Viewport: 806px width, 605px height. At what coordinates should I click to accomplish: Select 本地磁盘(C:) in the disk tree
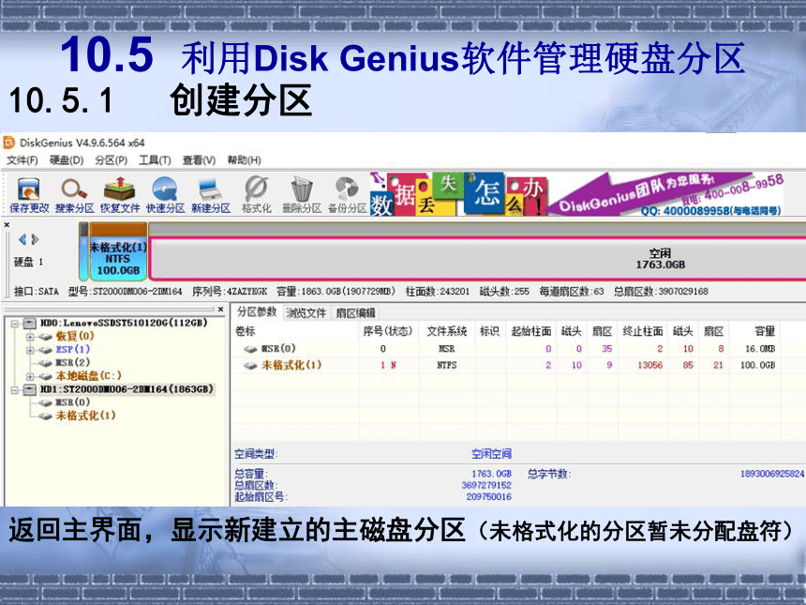pos(88,375)
